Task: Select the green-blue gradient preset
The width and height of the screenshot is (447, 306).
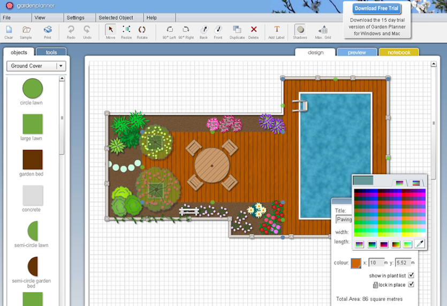Action: pyautogui.click(x=372, y=244)
